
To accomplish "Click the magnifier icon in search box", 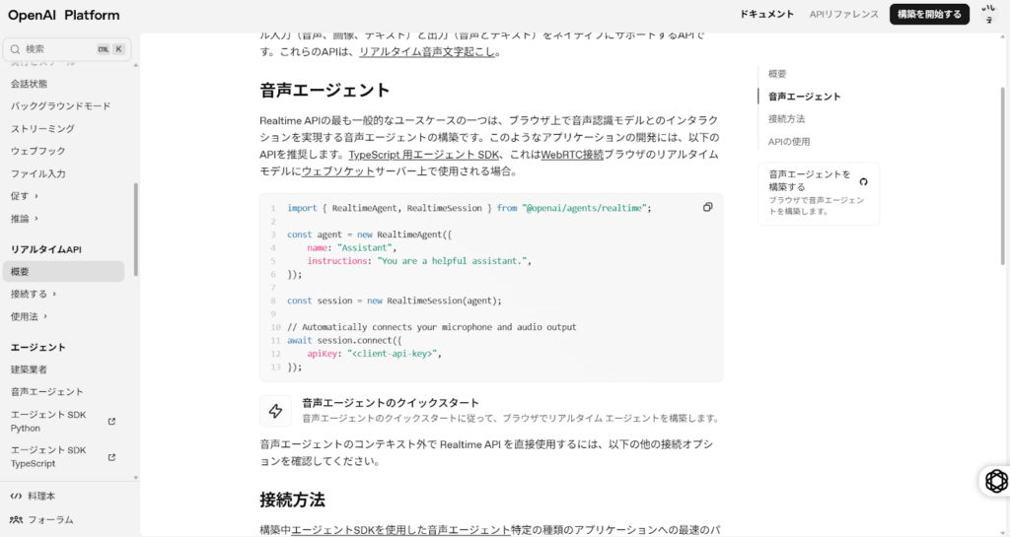I will 16,49.
